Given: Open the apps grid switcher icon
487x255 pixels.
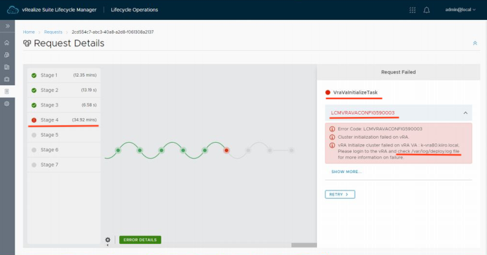Looking at the screenshot, I should click(412, 10).
